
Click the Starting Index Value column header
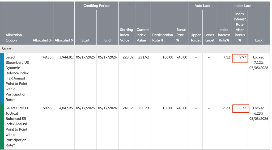pos(126,35)
